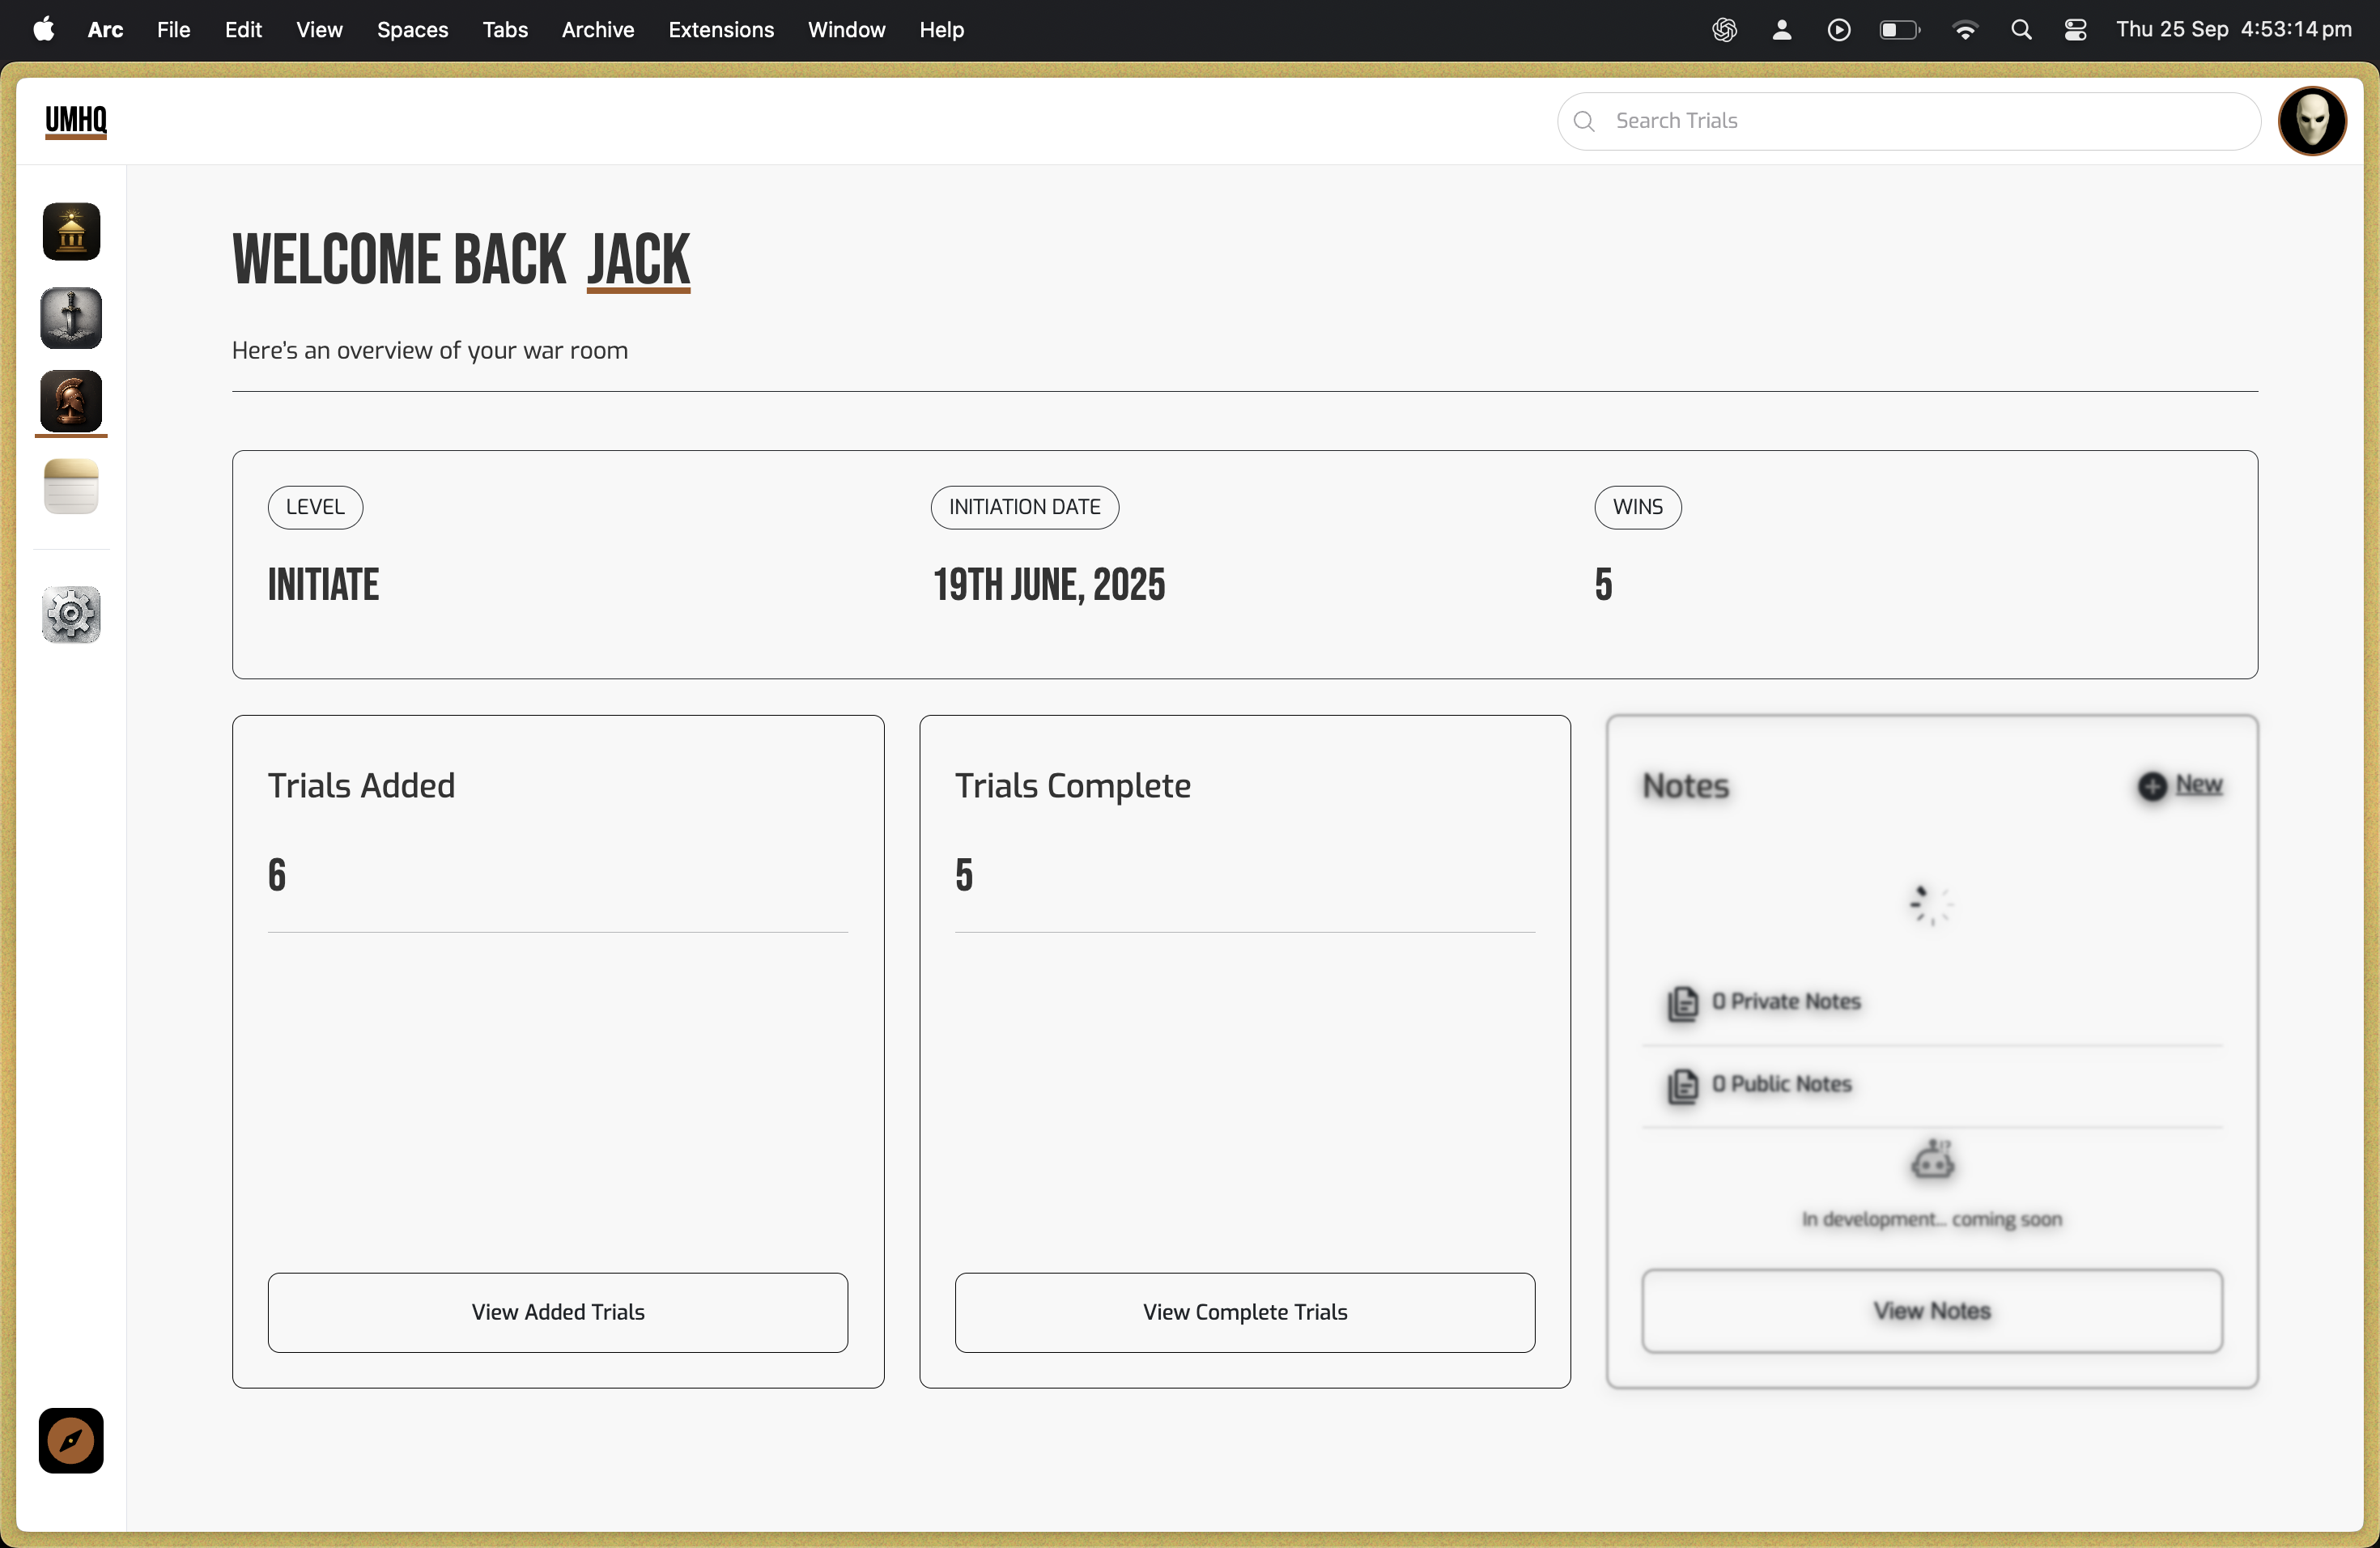Click the UMHQ logo
Viewport: 2380px width, 1548px height.
click(76, 121)
